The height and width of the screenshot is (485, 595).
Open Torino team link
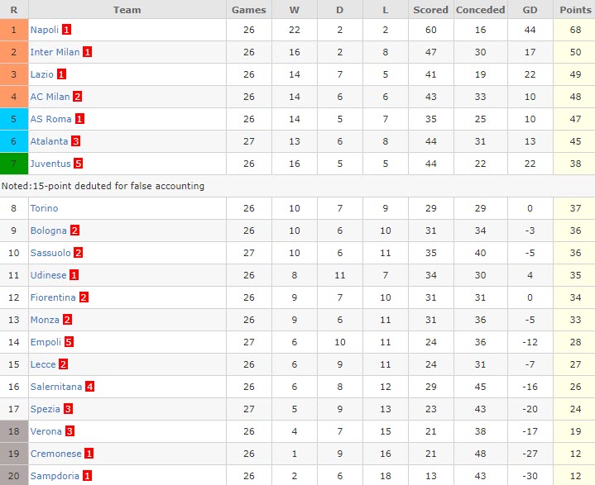coord(44,208)
